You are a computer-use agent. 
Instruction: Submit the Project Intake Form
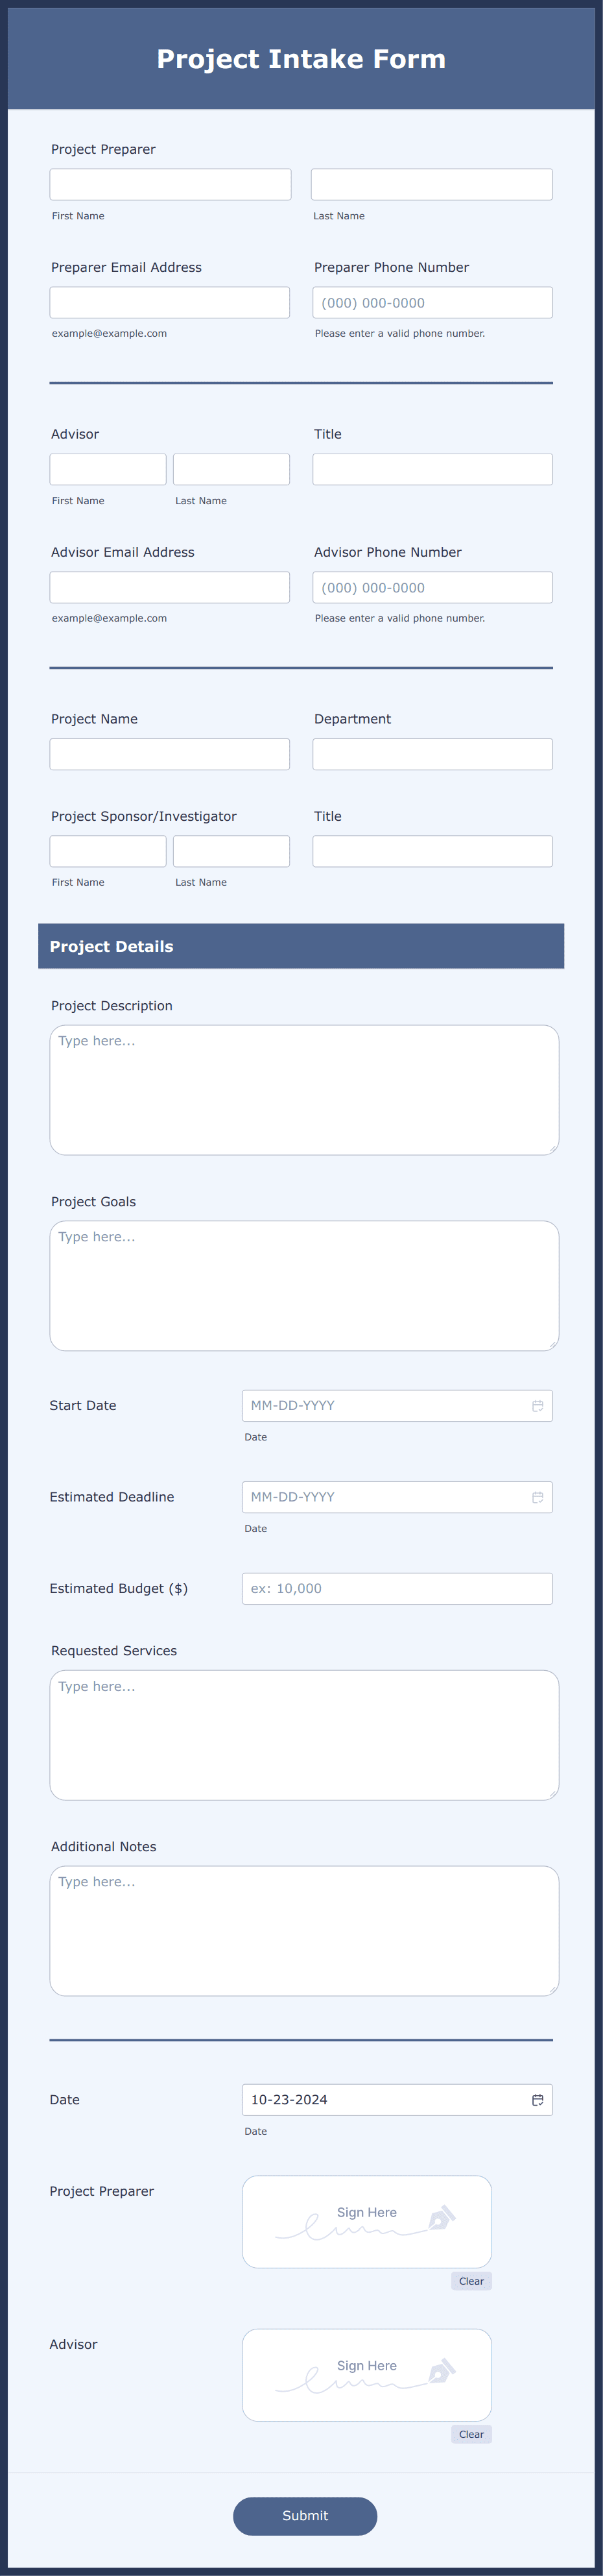tap(305, 2516)
